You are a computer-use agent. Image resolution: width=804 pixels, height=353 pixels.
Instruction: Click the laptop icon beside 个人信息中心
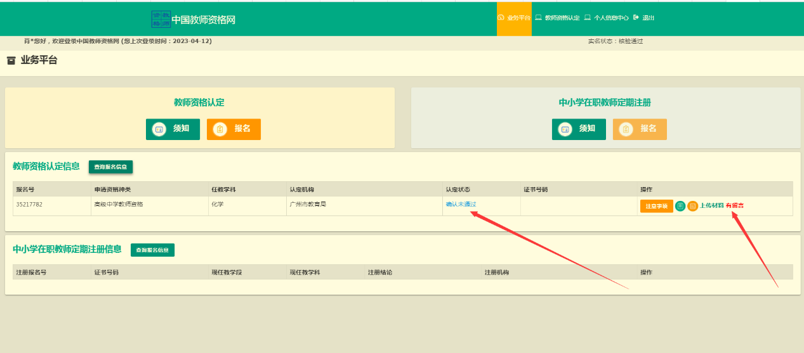pyautogui.click(x=588, y=18)
